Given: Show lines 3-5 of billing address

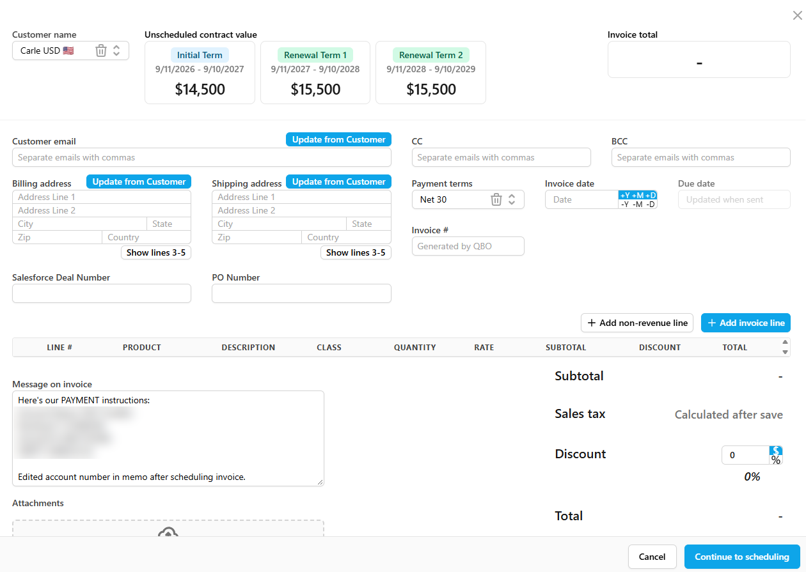Looking at the screenshot, I should click(x=156, y=252).
